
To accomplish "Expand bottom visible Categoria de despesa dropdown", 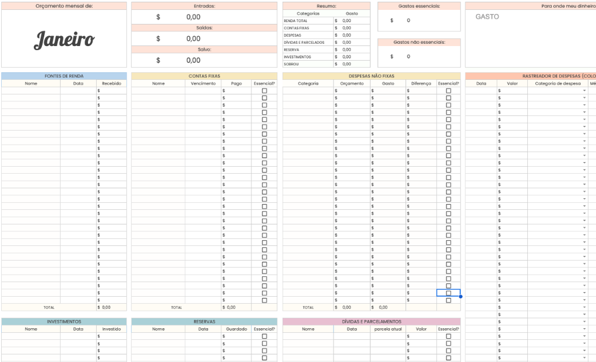I will click(x=584, y=358).
